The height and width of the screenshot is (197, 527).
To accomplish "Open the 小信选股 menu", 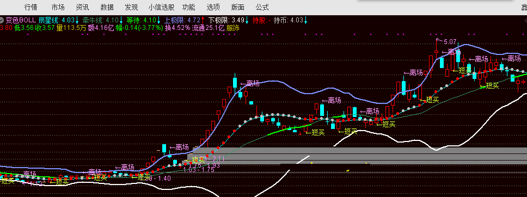I will tap(161, 7).
